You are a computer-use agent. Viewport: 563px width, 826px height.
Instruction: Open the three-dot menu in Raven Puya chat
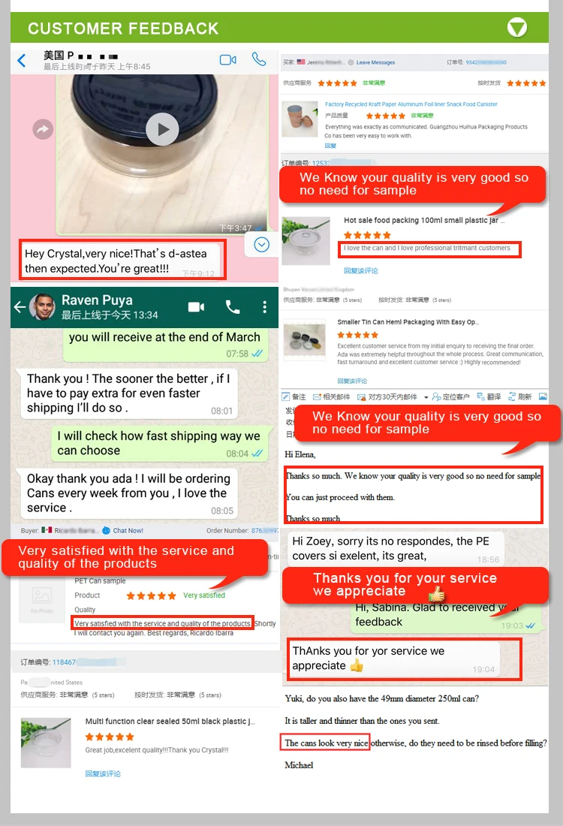(x=264, y=306)
